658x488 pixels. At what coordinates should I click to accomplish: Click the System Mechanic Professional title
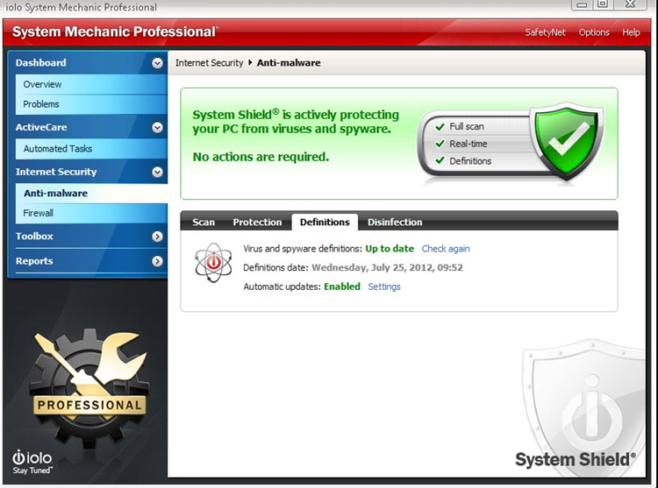pyautogui.click(x=115, y=32)
